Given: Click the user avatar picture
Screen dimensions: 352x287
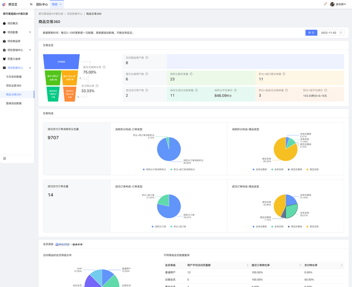Looking at the screenshot, I should tap(332, 4).
